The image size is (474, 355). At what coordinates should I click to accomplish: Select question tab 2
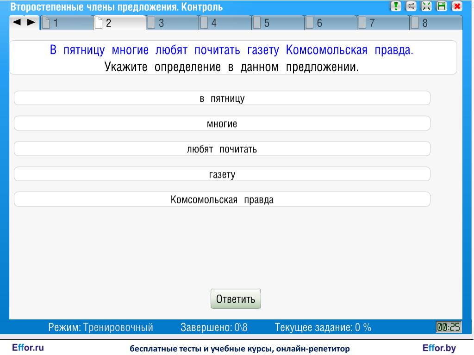pos(119,23)
